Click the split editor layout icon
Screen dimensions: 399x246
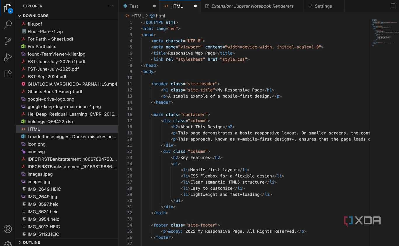point(393,6)
